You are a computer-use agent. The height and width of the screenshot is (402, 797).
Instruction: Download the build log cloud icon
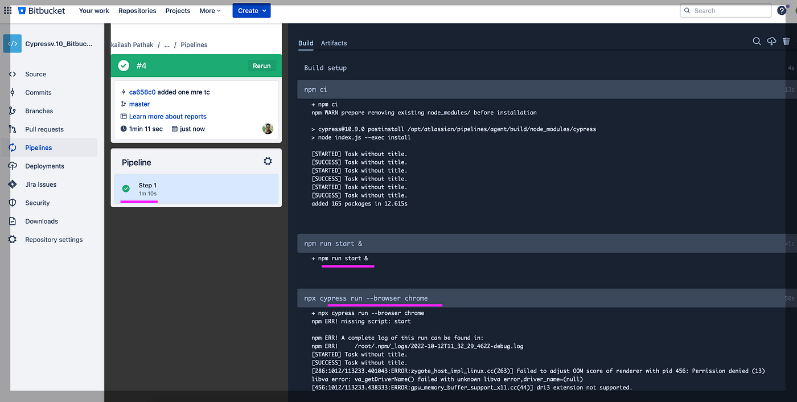771,41
